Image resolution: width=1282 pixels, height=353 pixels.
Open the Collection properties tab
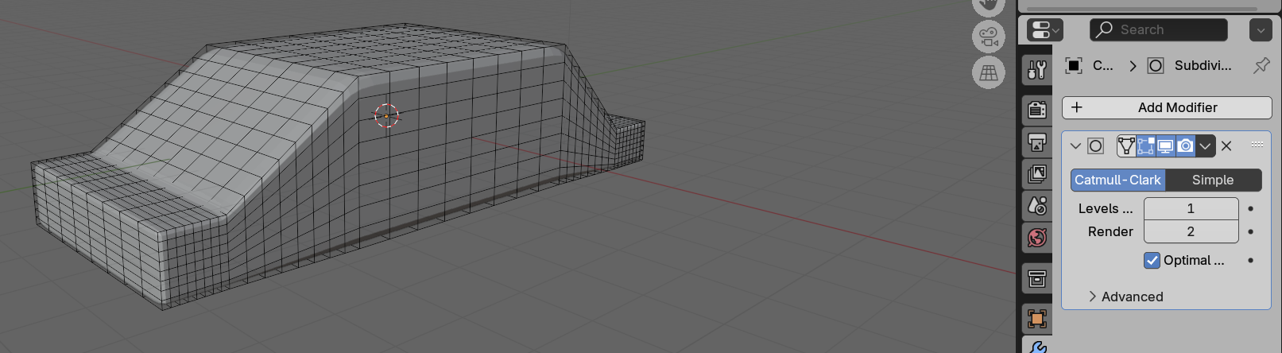click(x=1036, y=278)
